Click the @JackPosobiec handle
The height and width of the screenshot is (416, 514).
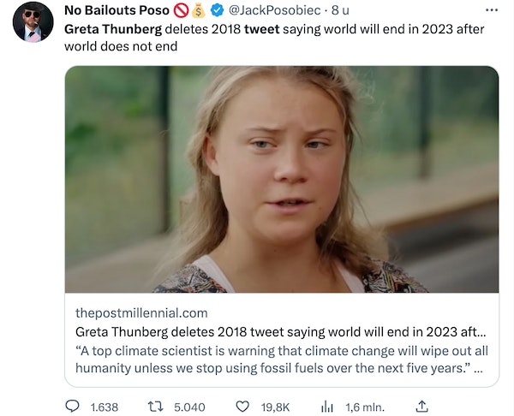tap(274, 11)
